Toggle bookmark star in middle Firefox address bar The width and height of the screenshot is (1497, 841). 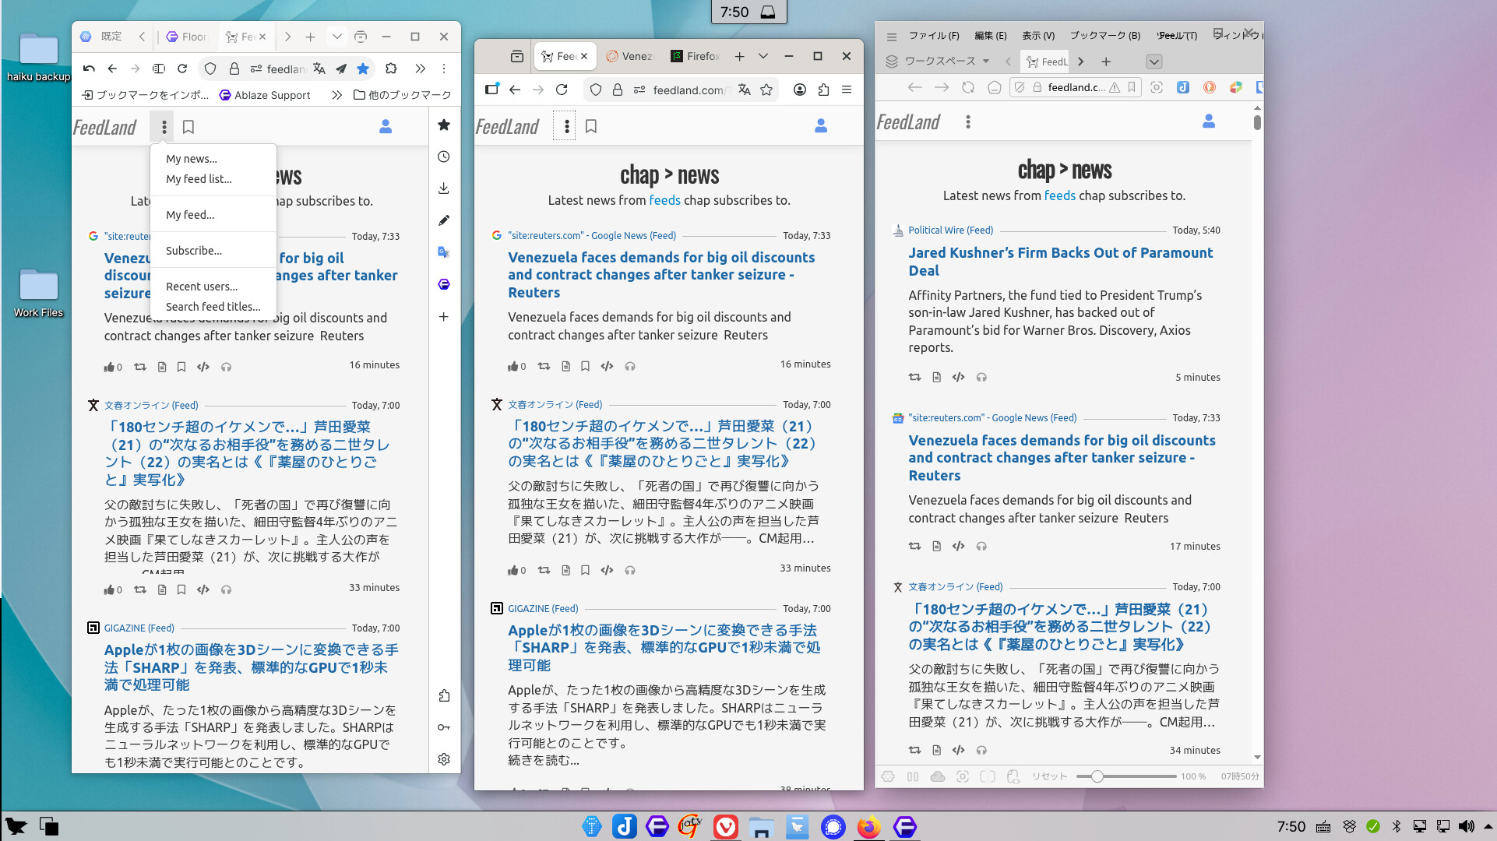pyautogui.click(x=766, y=90)
